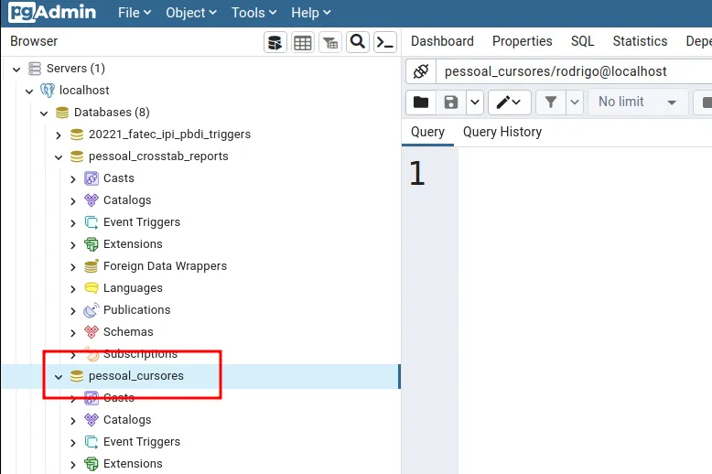Launch the PSQL terminal tool icon
Image resolution: width=712 pixels, height=474 pixels.
(385, 43)
